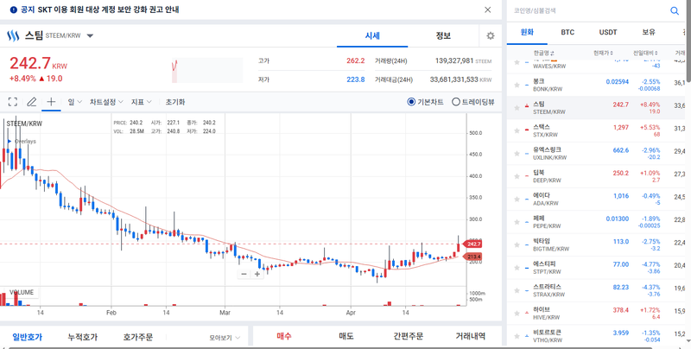Select the 매수 buy tab
This screenshot has width=691, height=349.
[284, 336]
